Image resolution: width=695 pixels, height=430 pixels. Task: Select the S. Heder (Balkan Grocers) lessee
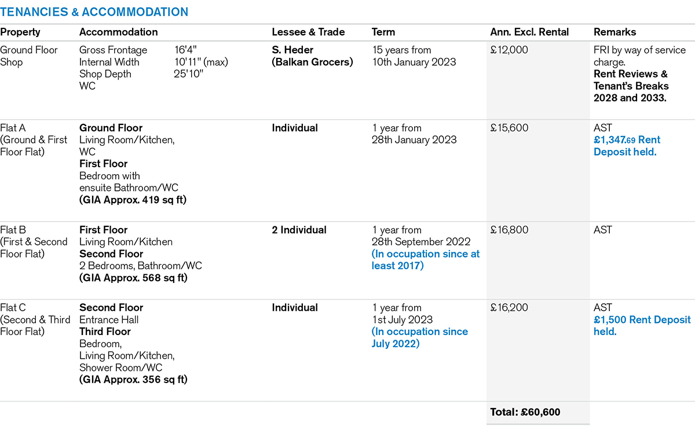point(312,56)
